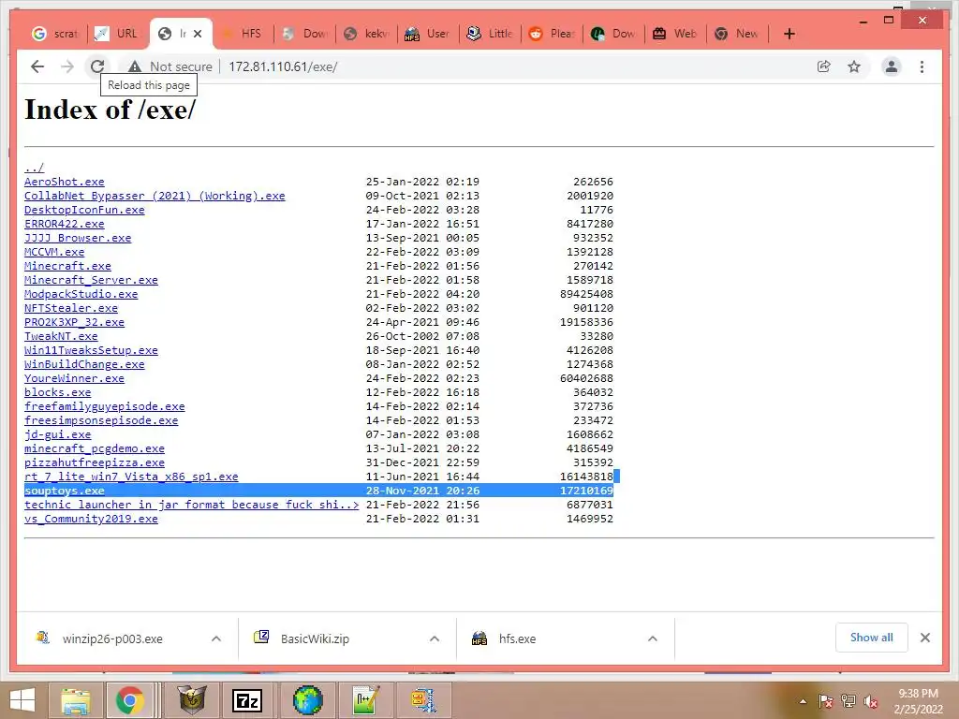Click ERROR422.exe link
The image size is (959, 719).
coord(65,224)
